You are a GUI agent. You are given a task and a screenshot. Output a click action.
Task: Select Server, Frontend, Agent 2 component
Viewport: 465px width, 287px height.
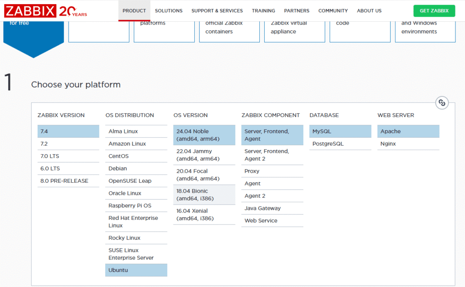pos(272,155)
